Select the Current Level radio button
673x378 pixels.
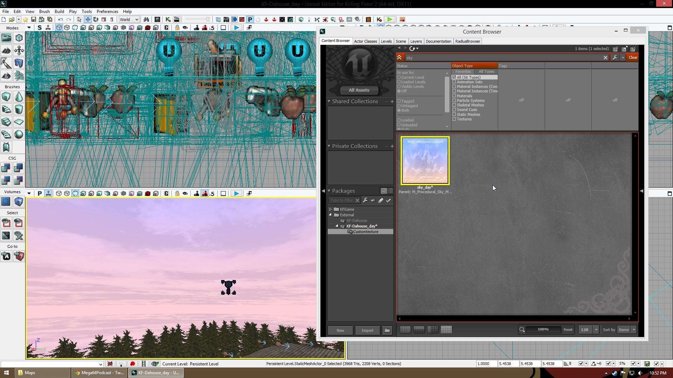[x=399, y=77]
